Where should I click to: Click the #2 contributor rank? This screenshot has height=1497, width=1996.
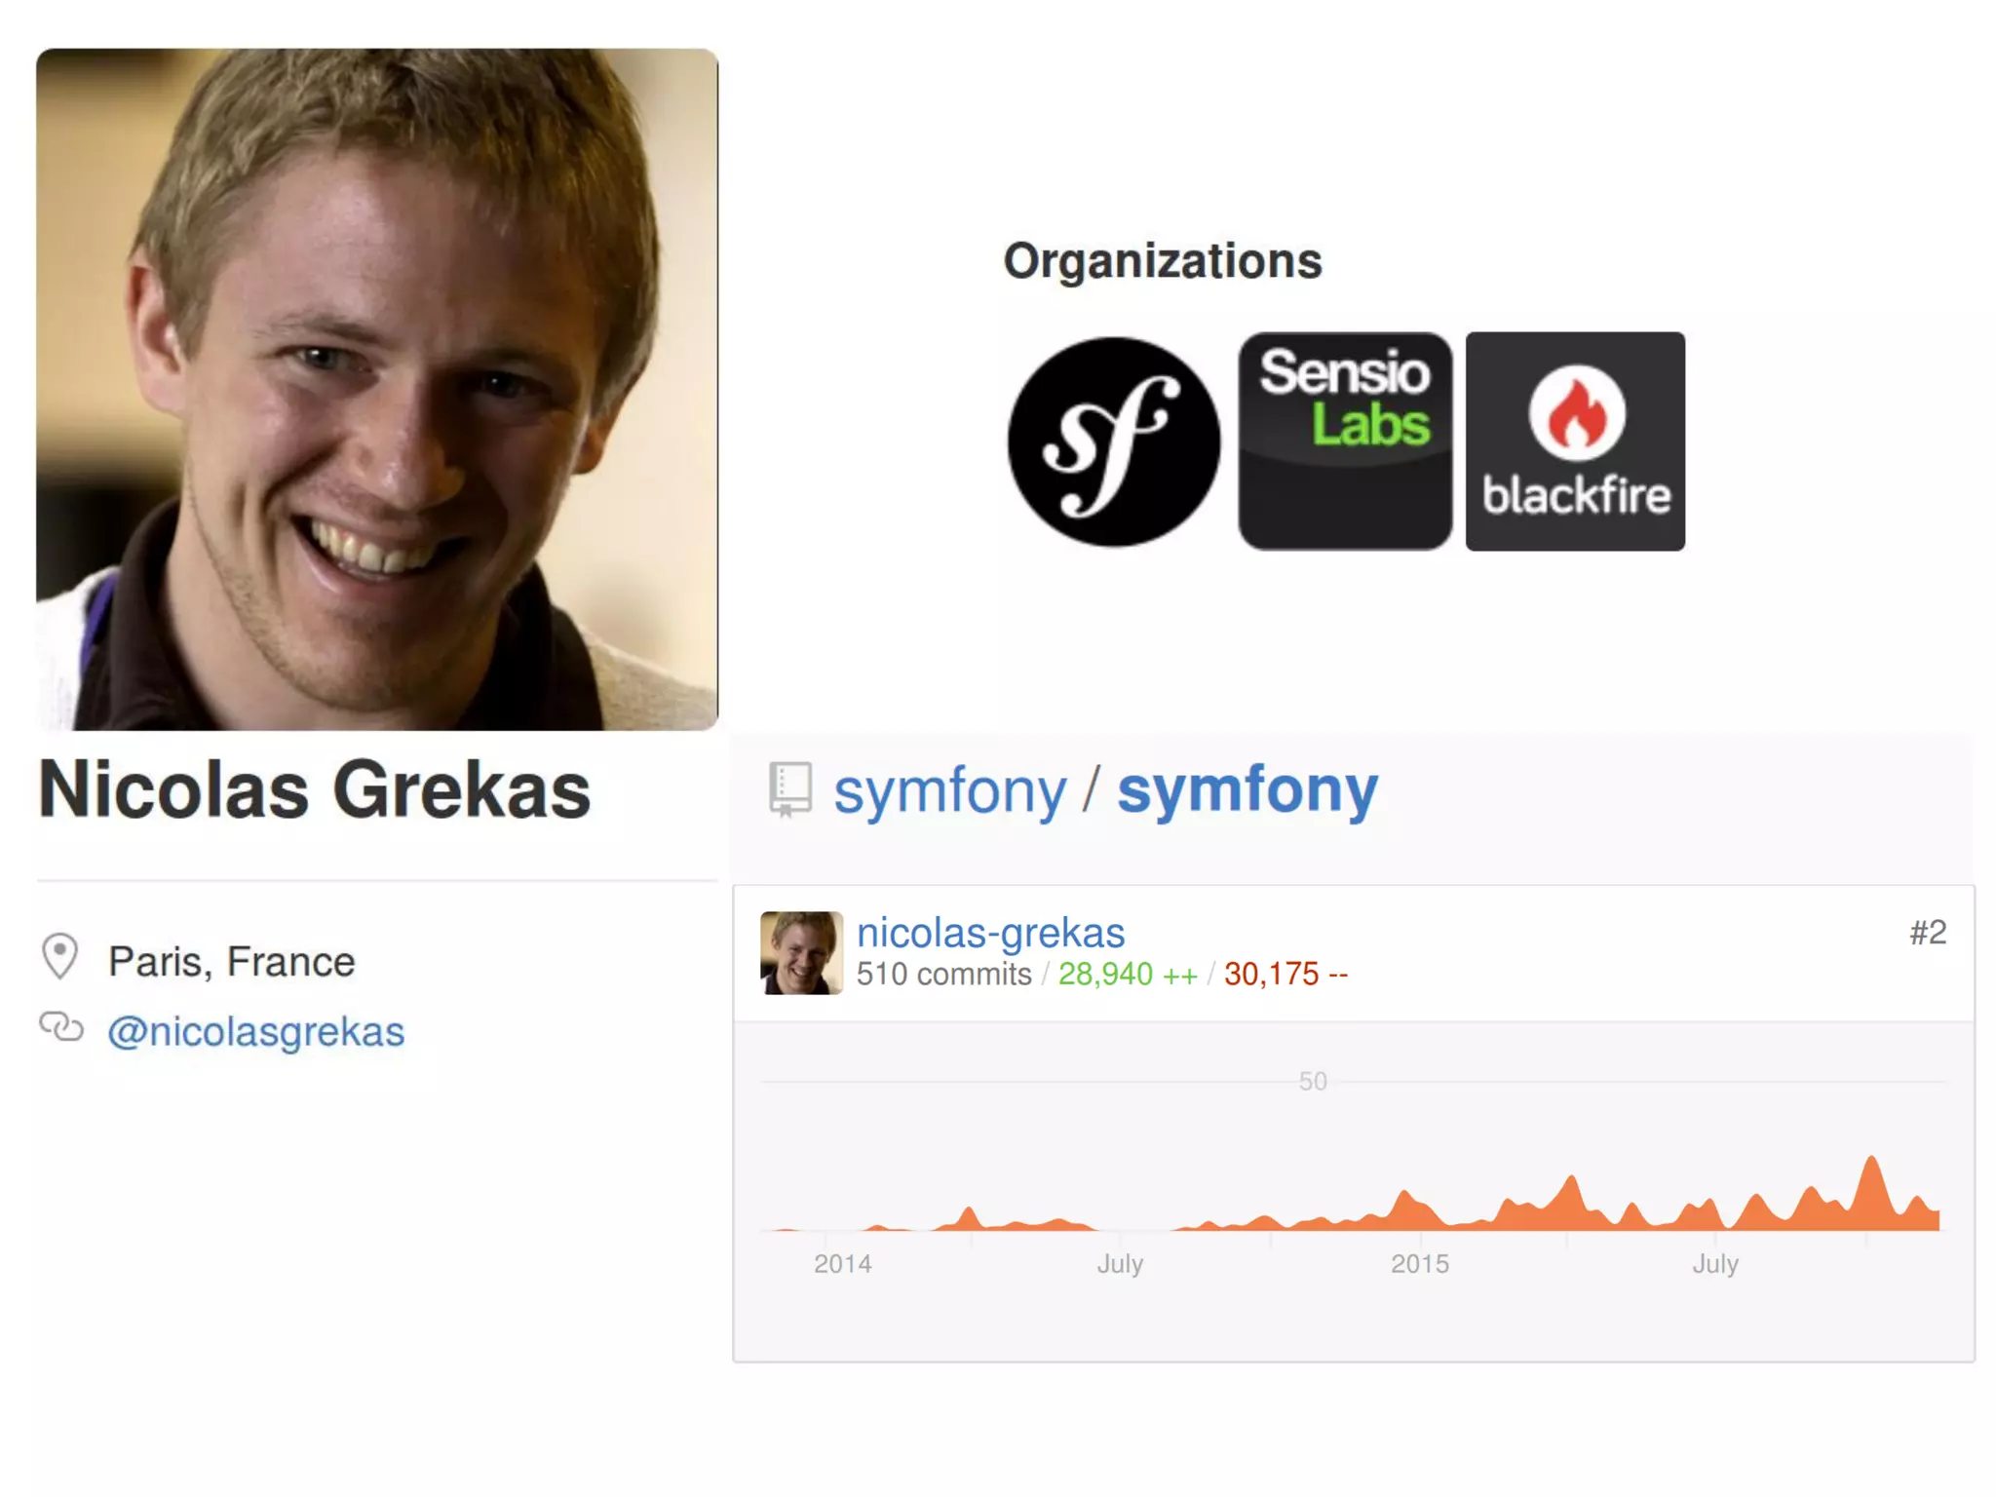(1927, 933)
